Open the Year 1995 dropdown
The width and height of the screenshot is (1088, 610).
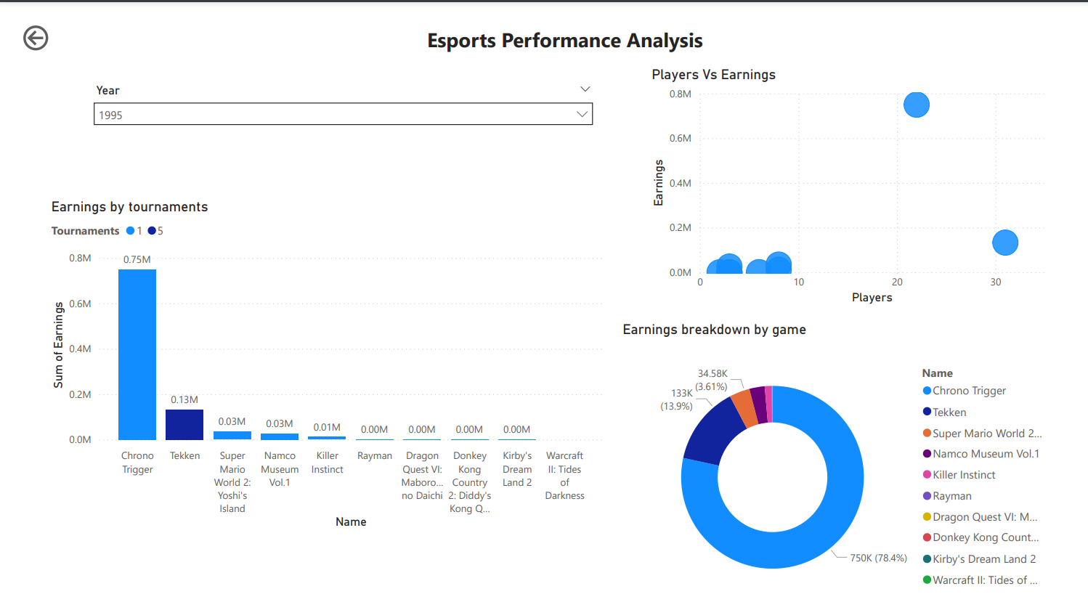point(342,115)
